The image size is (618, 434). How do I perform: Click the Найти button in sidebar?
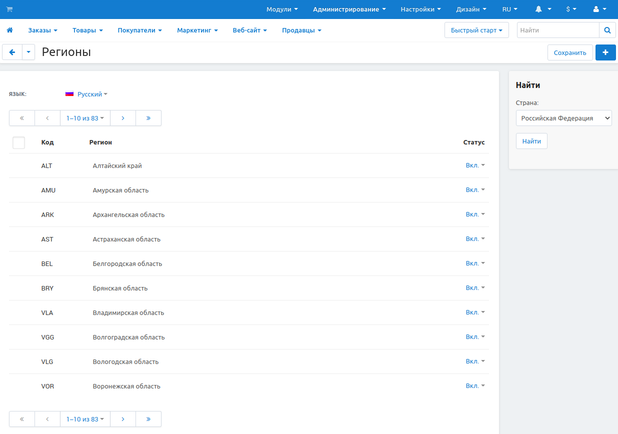[531, 141]
